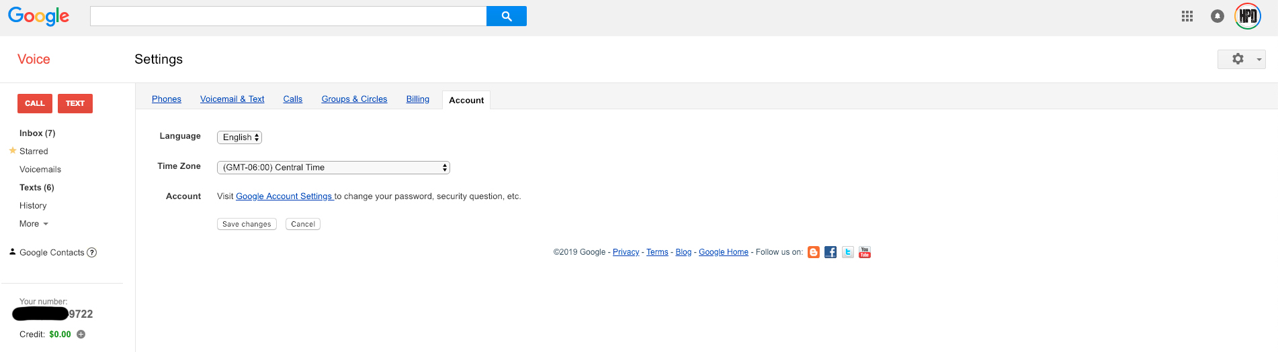Click the Twitter follow icon

(x=848, y=252)
